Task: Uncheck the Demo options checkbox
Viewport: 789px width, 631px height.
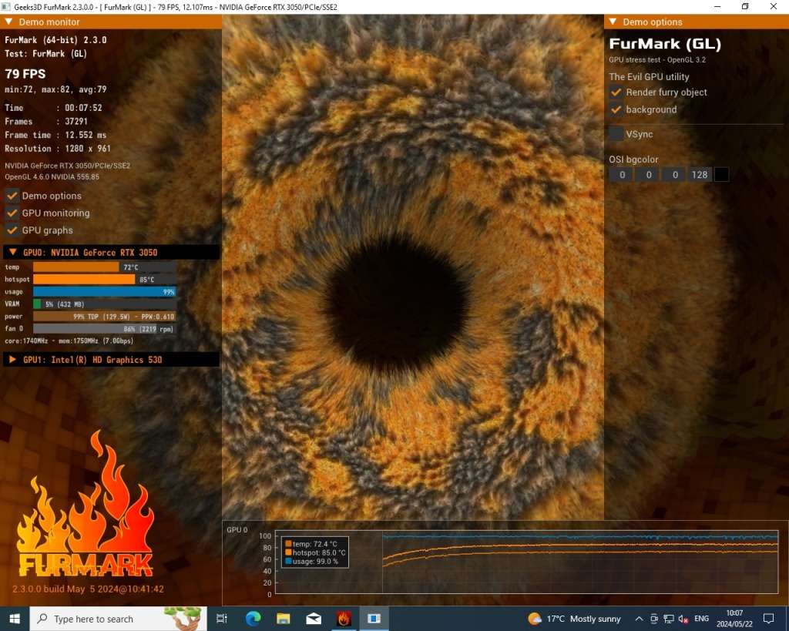Action: pyautogui.click(x=12, y=196)
